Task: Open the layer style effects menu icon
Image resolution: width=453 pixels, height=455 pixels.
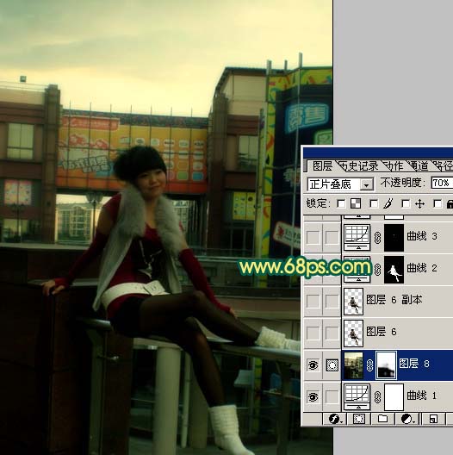Action: pyautogui.click(x=335, y=419)
